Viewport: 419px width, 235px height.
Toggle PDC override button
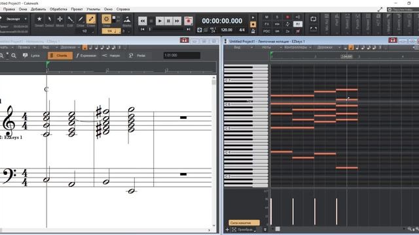click(x=266, y=31)
